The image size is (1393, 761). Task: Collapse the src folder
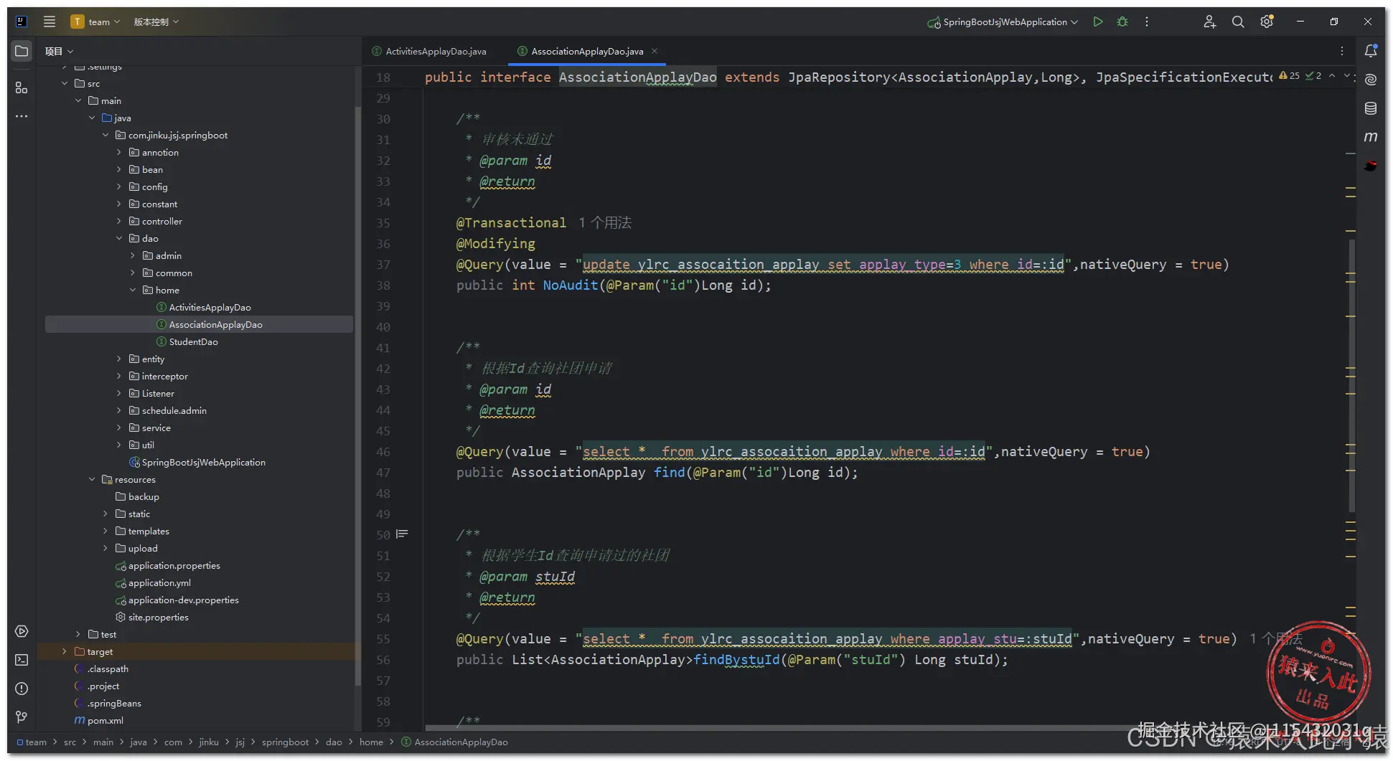[x=65, y=83]
